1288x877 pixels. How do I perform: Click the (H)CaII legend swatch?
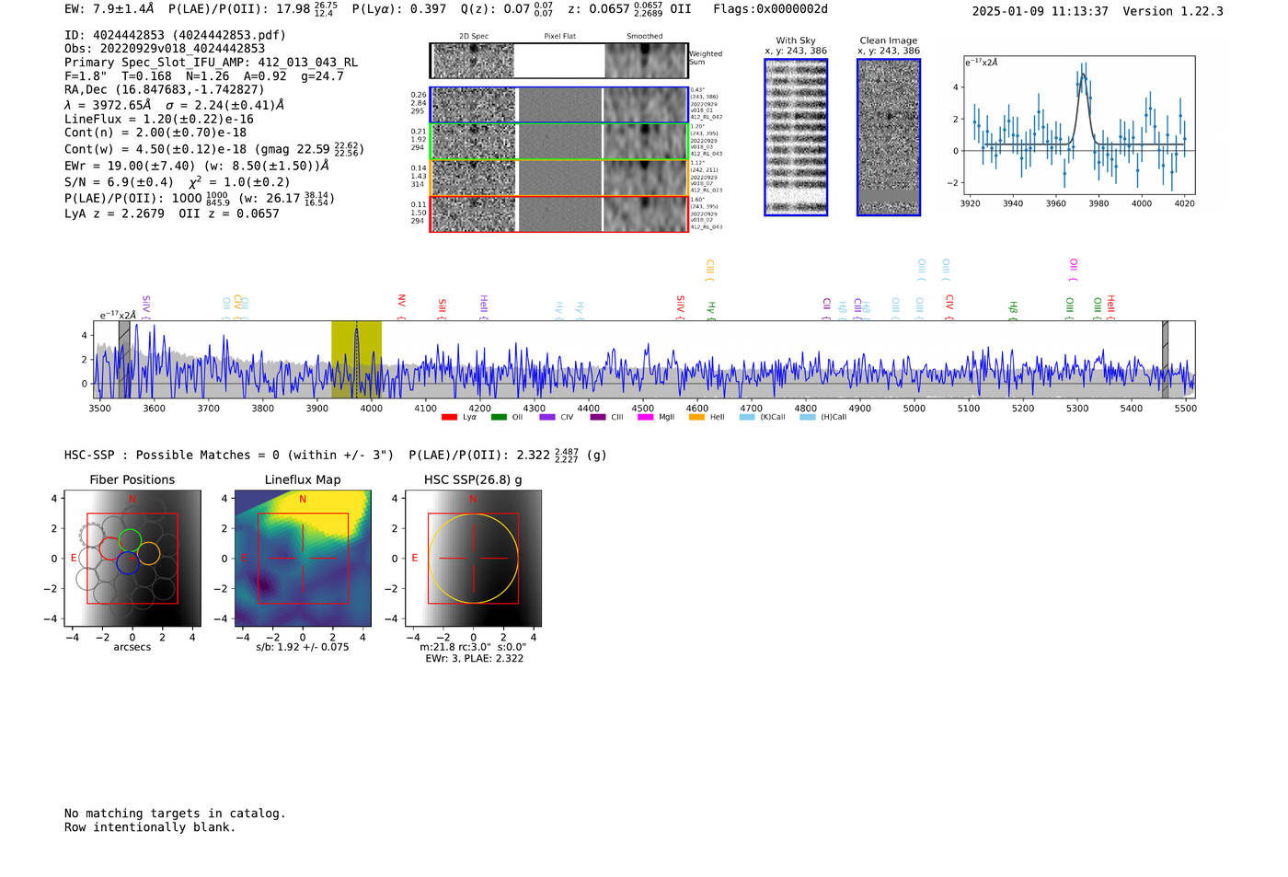tap(808, 418)
